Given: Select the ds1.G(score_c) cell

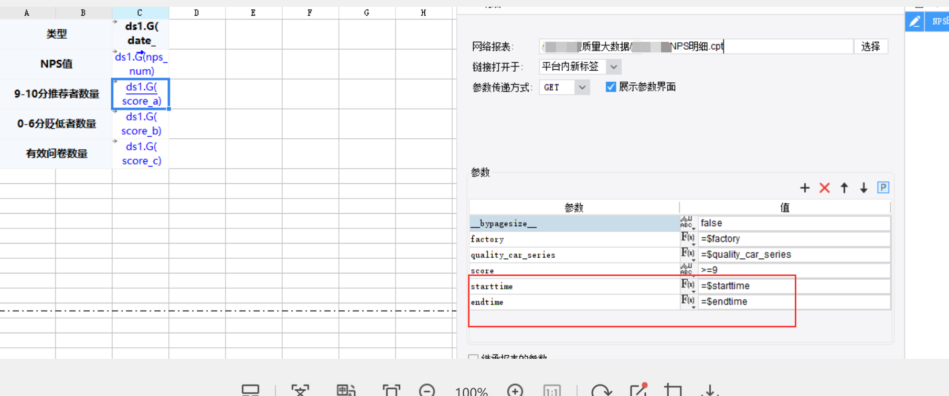Looking at the screenshot, I should point(141,153).
